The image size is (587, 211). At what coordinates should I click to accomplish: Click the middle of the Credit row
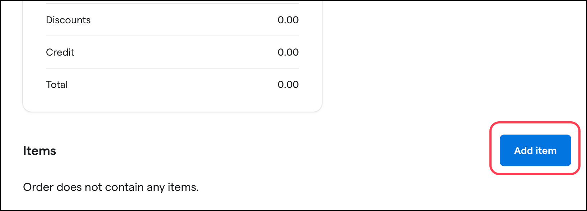172,52
